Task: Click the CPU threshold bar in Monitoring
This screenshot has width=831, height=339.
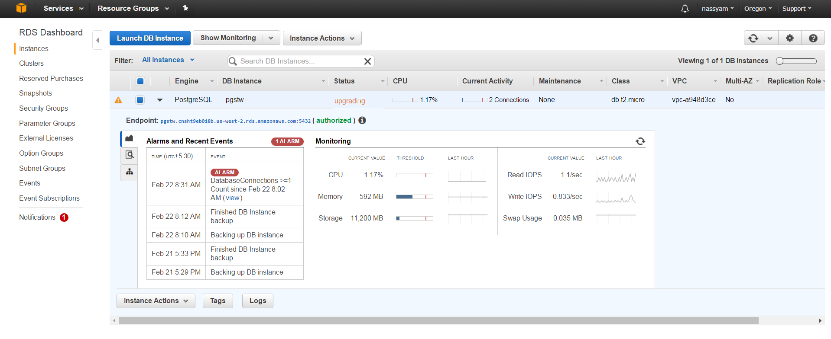Action: 414,175
